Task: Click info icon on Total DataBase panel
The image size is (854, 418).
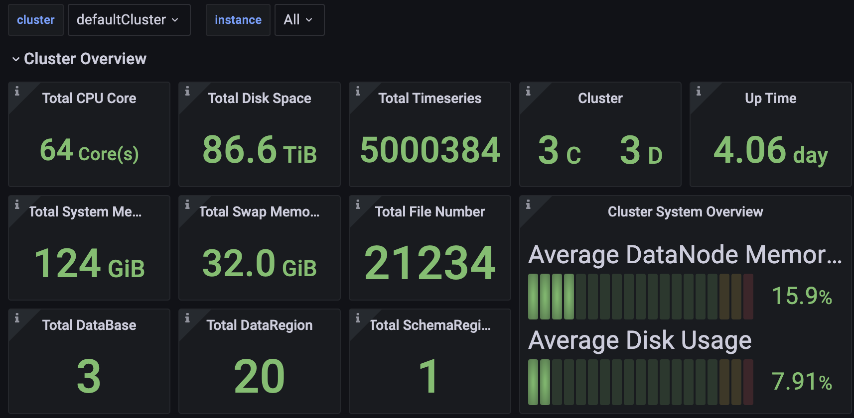Action: click(x=17, y=318)
